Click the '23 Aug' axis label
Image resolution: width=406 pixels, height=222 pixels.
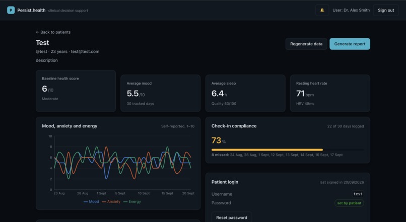click(59, 193)
